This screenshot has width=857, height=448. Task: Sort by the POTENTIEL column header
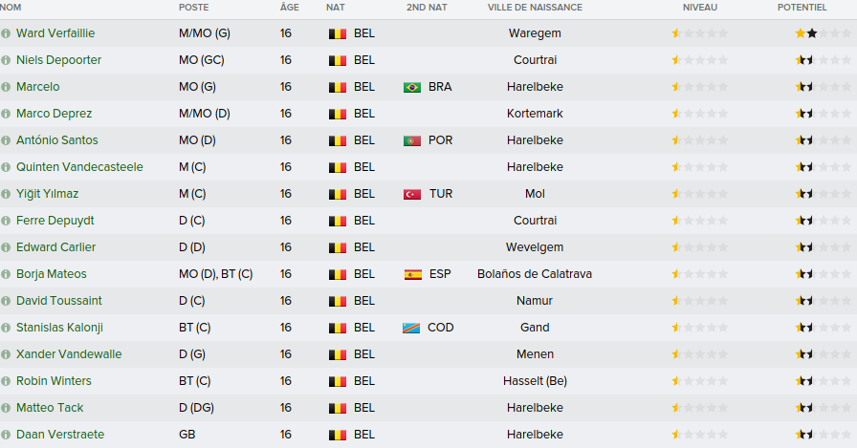(x=802, y=7)
